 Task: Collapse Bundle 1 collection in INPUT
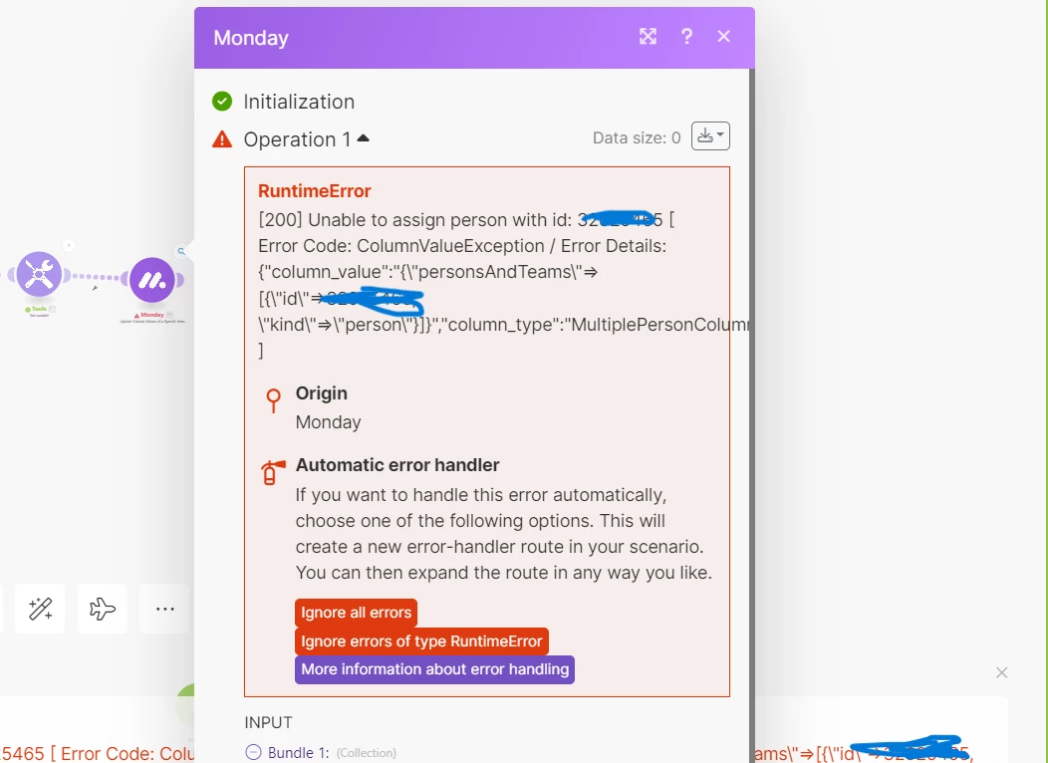253,752
